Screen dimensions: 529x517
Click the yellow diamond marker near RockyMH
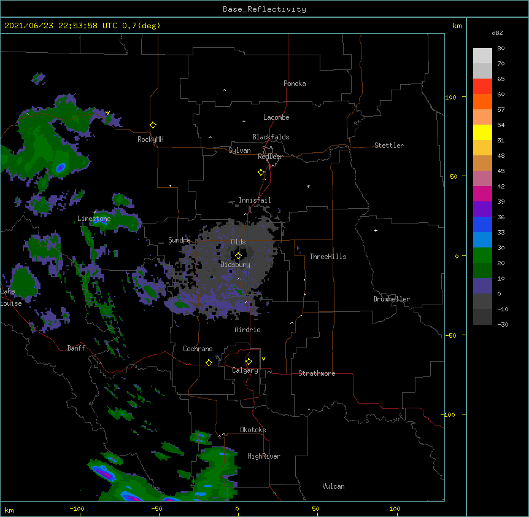[x=153, y=125]
